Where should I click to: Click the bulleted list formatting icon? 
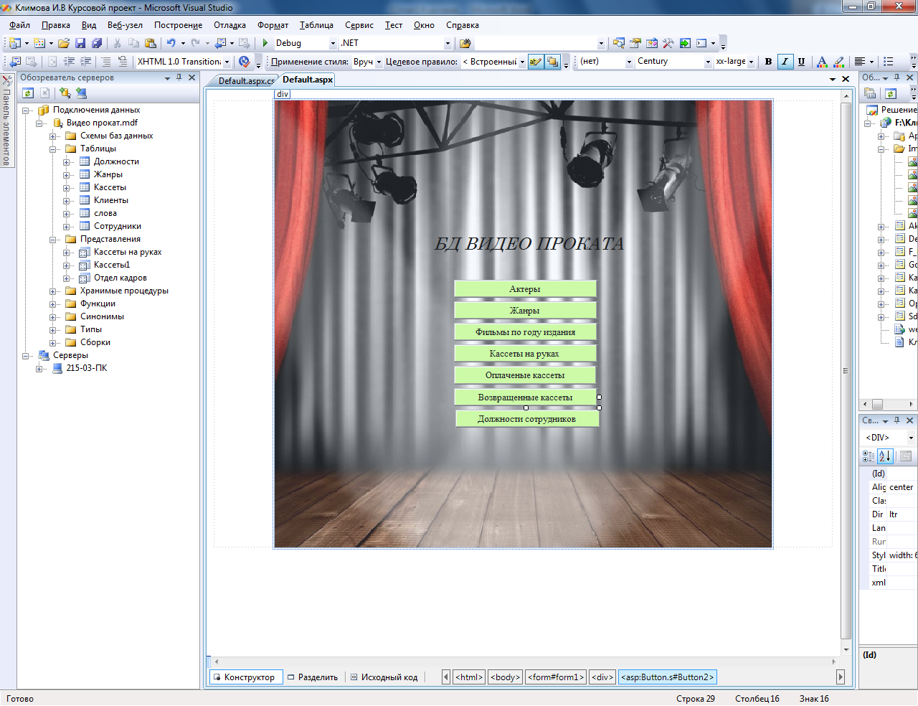(x=889, y=62)
